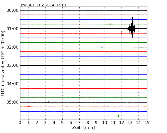
Task: Click the x-axis tick label '3'
Action: tap(45, 123)
